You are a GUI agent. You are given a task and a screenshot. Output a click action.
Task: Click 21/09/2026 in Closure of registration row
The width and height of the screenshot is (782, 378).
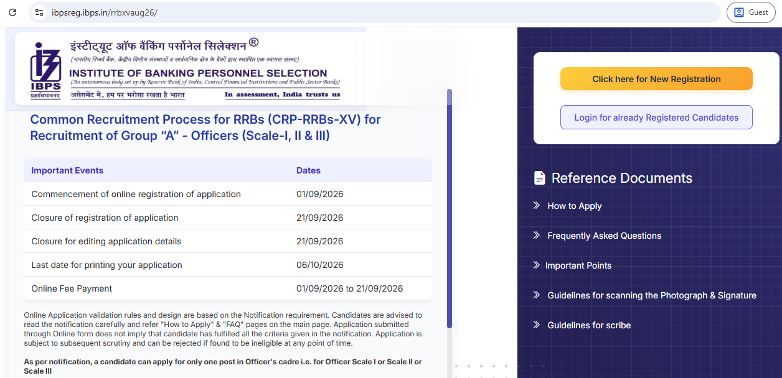(x=320, y=218)
